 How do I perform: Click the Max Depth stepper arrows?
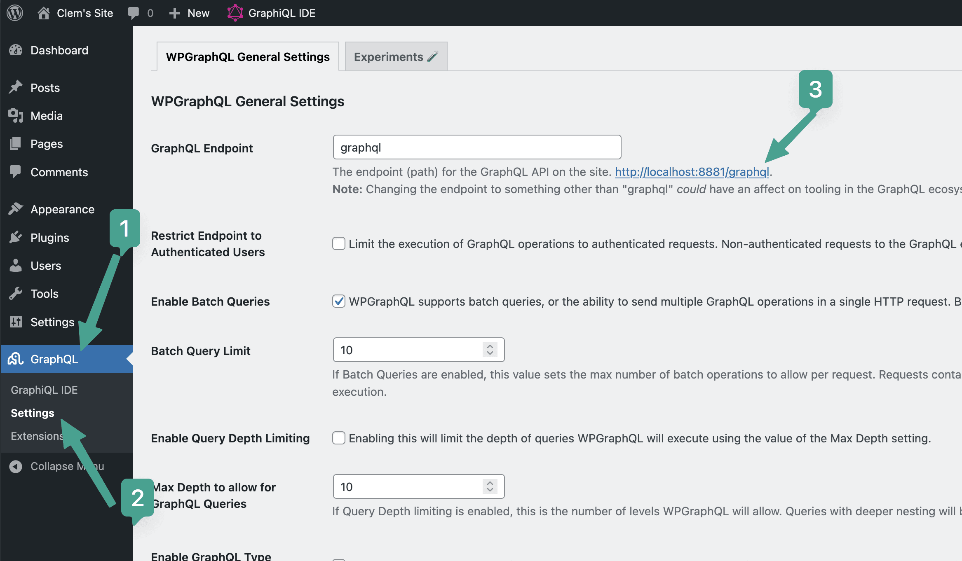point(490,487)
